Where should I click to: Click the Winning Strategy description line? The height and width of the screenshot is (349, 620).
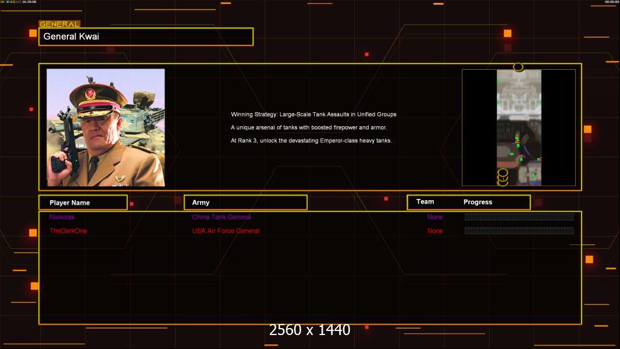pyautogui.click(x=313, y=114)
